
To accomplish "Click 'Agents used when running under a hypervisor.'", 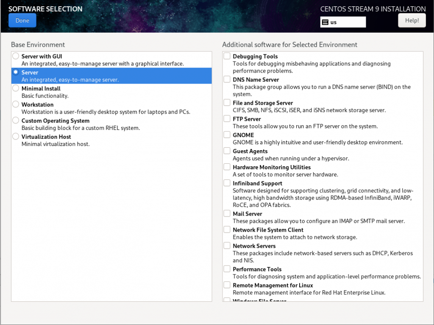I will (x=291, y=159).
